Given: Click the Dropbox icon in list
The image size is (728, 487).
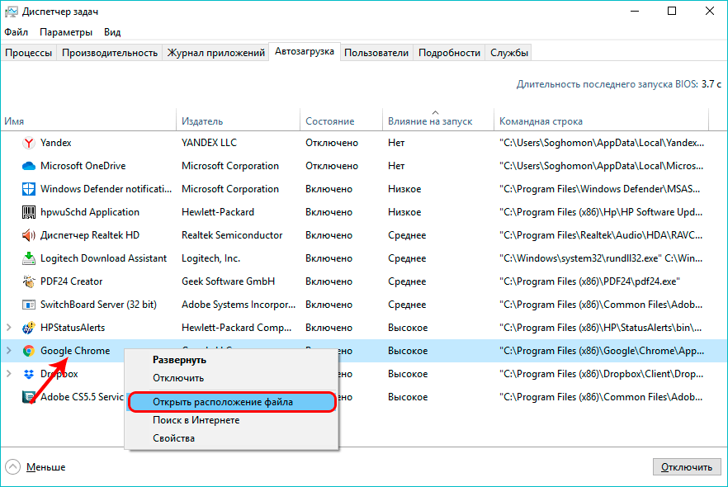Looking at the screenshot, I should point(28,374).
